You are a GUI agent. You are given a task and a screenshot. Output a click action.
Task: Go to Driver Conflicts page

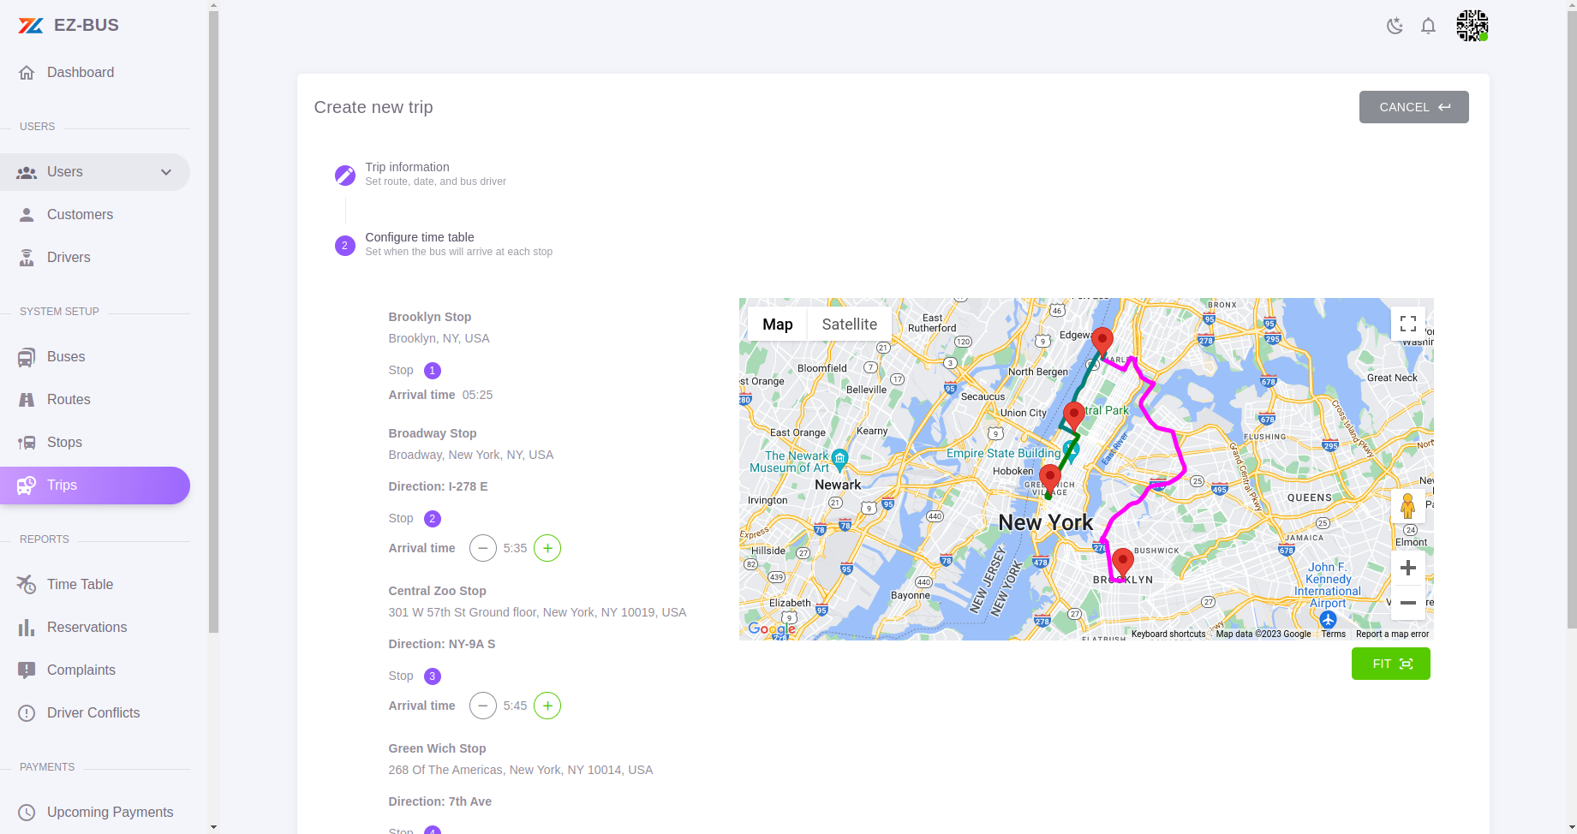(93, 713)
